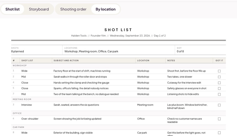The image size is (237, 136).
Task: Click the 'Car park' location cell
Action: click(x=142, y=133)
